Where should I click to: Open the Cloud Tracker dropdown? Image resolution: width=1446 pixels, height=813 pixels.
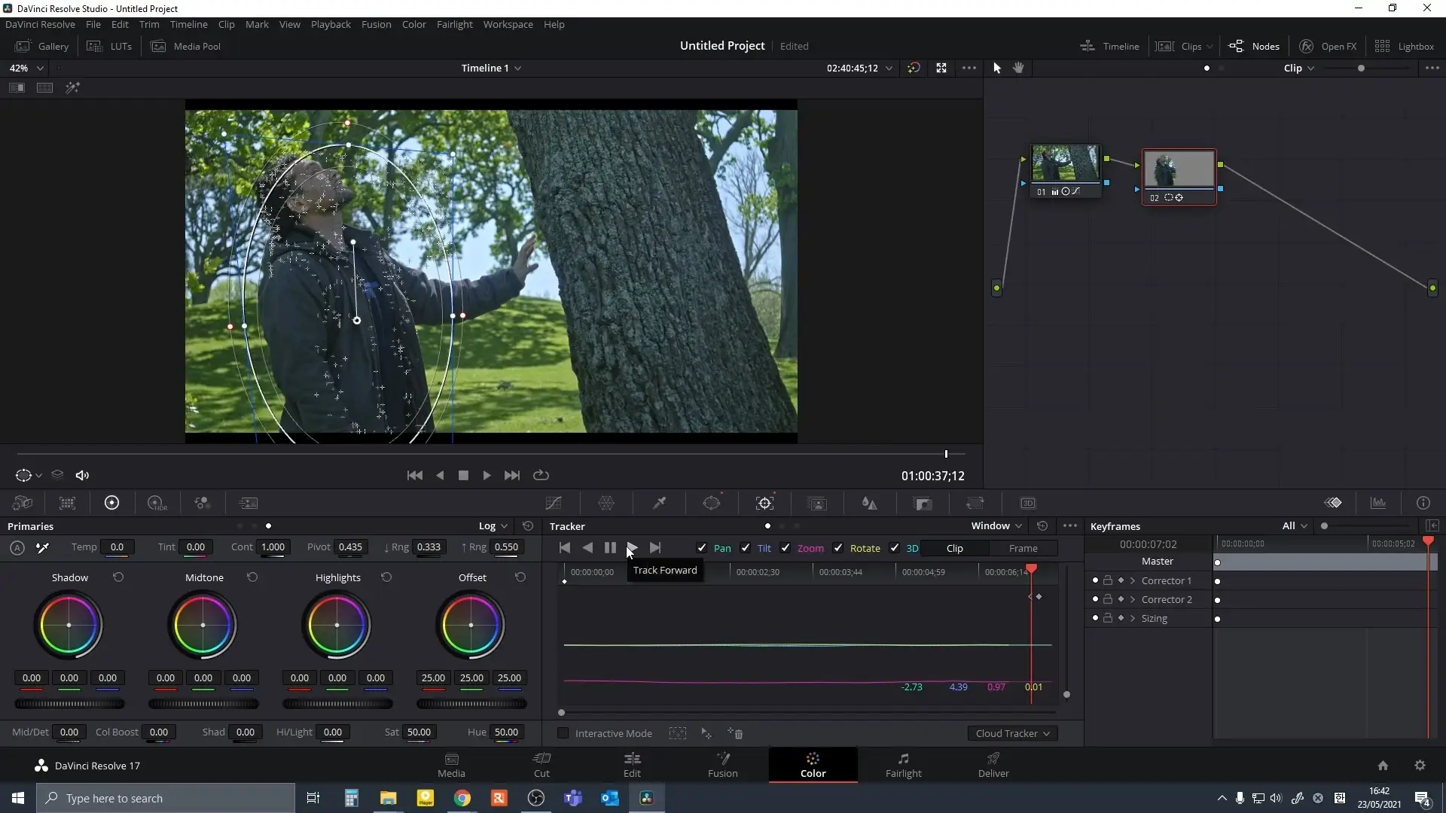pyautogui.click(x=1012, y=733)
